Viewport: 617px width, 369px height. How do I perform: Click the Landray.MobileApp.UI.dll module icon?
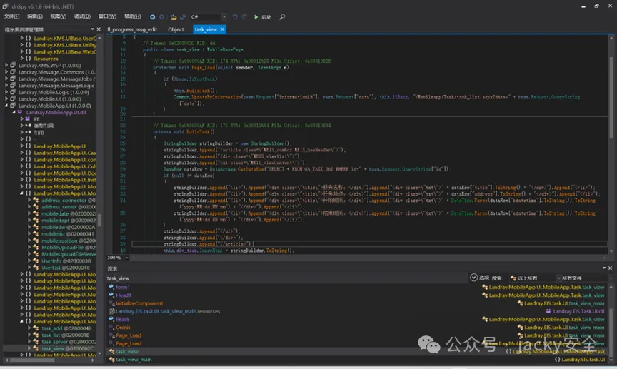pos(20,112)
